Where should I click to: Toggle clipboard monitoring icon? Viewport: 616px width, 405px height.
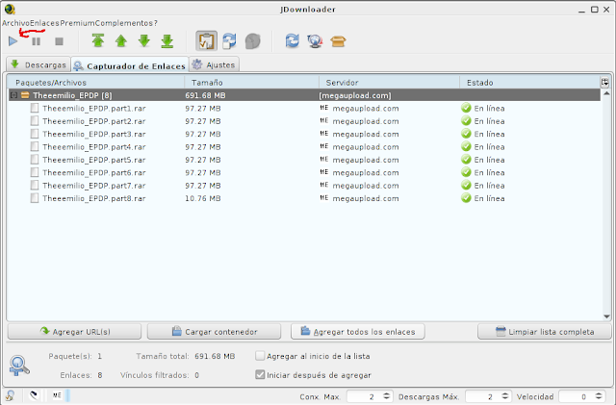click(206, 40)
